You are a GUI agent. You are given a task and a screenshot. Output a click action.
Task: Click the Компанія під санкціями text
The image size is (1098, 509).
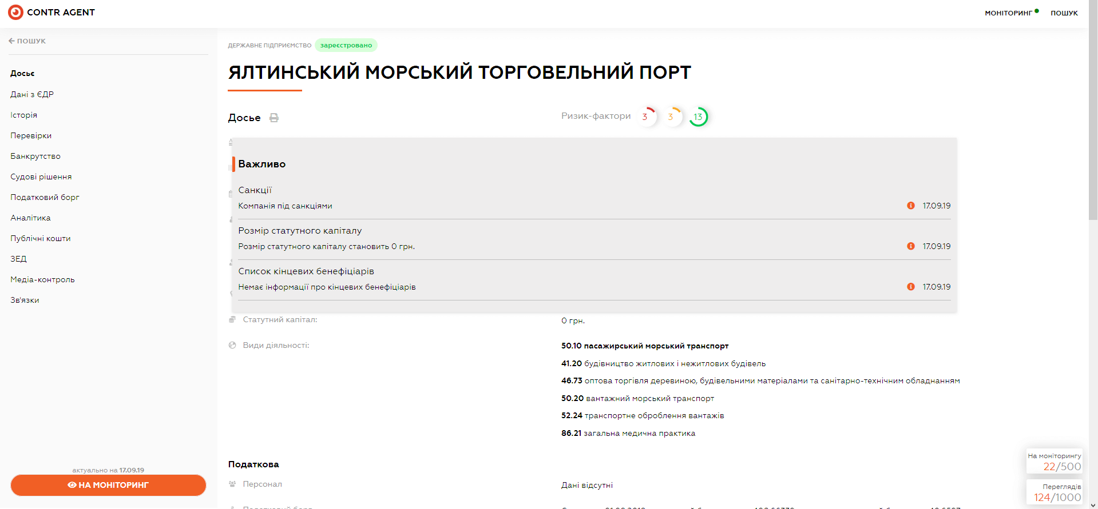click(x=285, y=206)
